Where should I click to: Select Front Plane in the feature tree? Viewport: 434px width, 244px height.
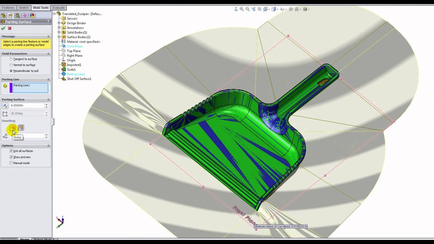coord(75,46)
